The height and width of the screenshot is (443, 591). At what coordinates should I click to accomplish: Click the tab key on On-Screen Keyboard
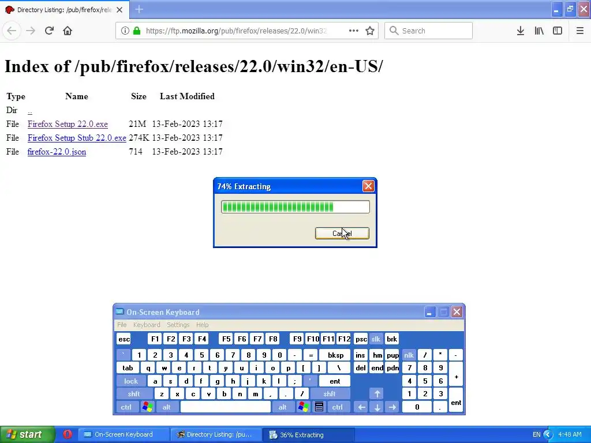coord(128,368)
